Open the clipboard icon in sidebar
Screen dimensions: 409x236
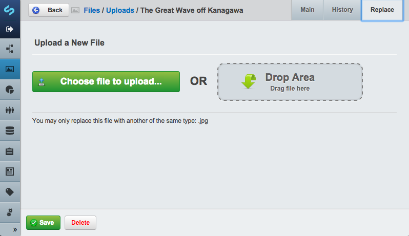pos(10,151)
